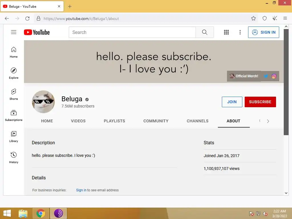This screenshot has width=292, height=219.
Task: Open Google Chrome from the taskbar
Action: click(x=41, y=213)
